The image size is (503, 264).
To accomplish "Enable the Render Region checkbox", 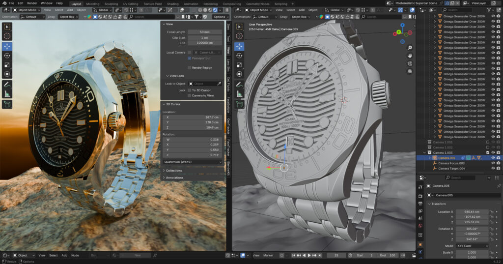I will [x=190, y=67].
